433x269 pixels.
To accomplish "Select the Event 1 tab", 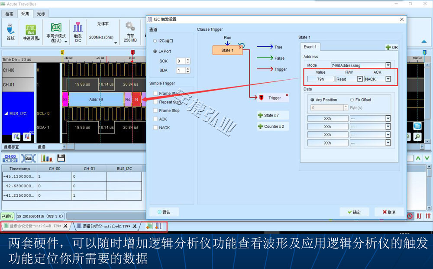I will coord(310,47).
